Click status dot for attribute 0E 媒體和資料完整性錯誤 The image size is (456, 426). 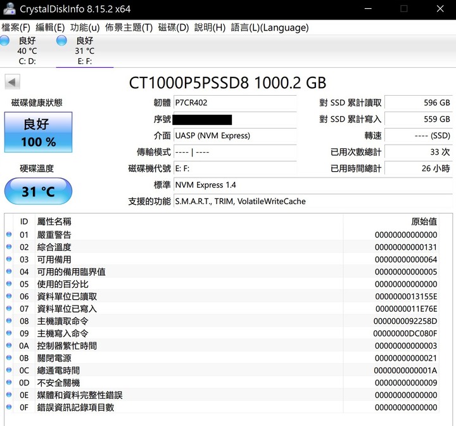tap(9, 394)
